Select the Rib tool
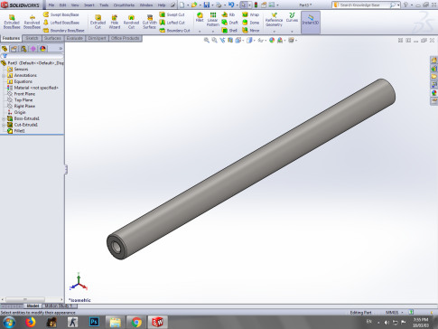 coord(228,14)
